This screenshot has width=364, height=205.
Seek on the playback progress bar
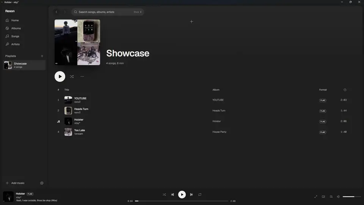coord(182,201)
